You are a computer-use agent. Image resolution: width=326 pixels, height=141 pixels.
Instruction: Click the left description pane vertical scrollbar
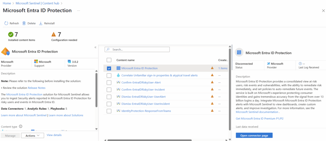pos(96,90)
